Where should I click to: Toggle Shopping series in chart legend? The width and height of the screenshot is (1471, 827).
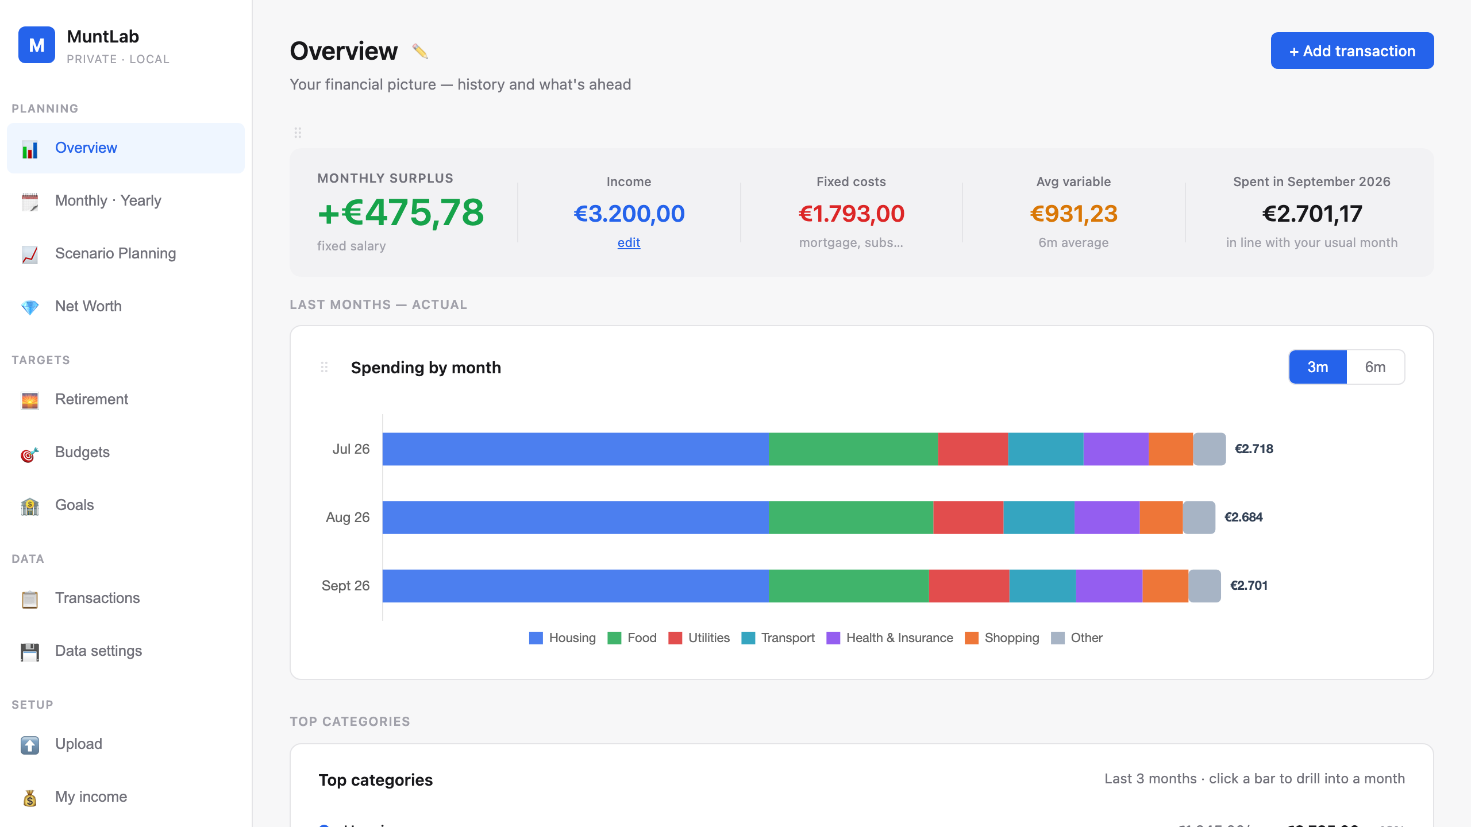point(1002,637)
